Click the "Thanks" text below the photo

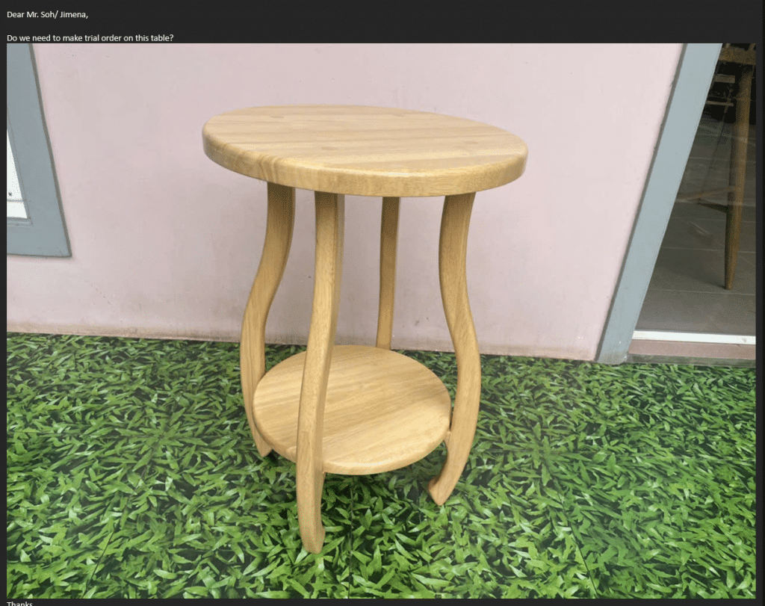pos(19,603)
